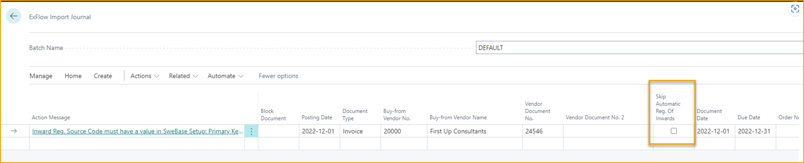Toggle Skip Automatic Reg. Of Inwards checkbox

pyautogui.click(x=674, y=131)
